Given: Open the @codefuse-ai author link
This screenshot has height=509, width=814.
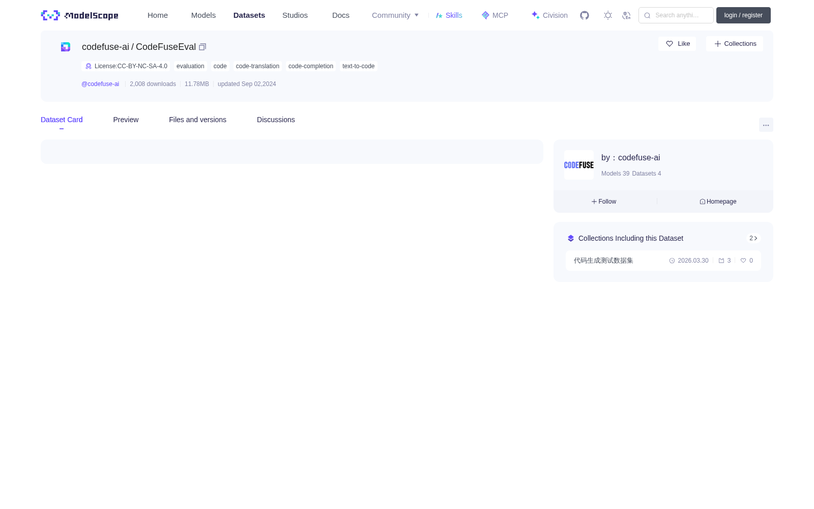Looking at the screenshot, I should pyautogui.click(x=100, y=84).
